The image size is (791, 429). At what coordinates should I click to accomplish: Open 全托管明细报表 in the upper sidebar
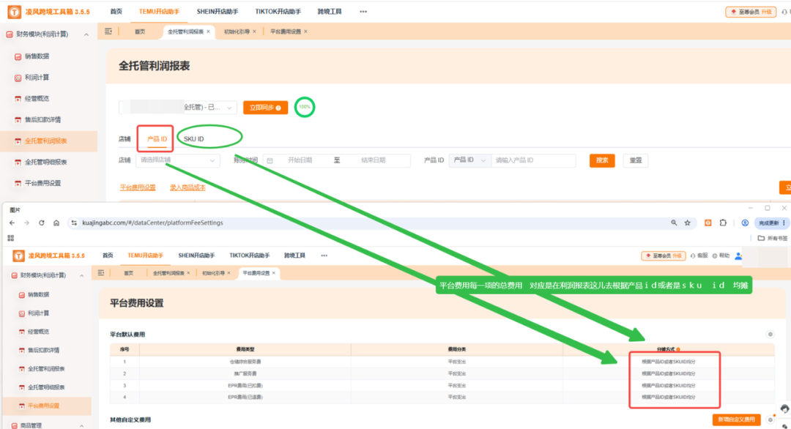click(45, 163)
